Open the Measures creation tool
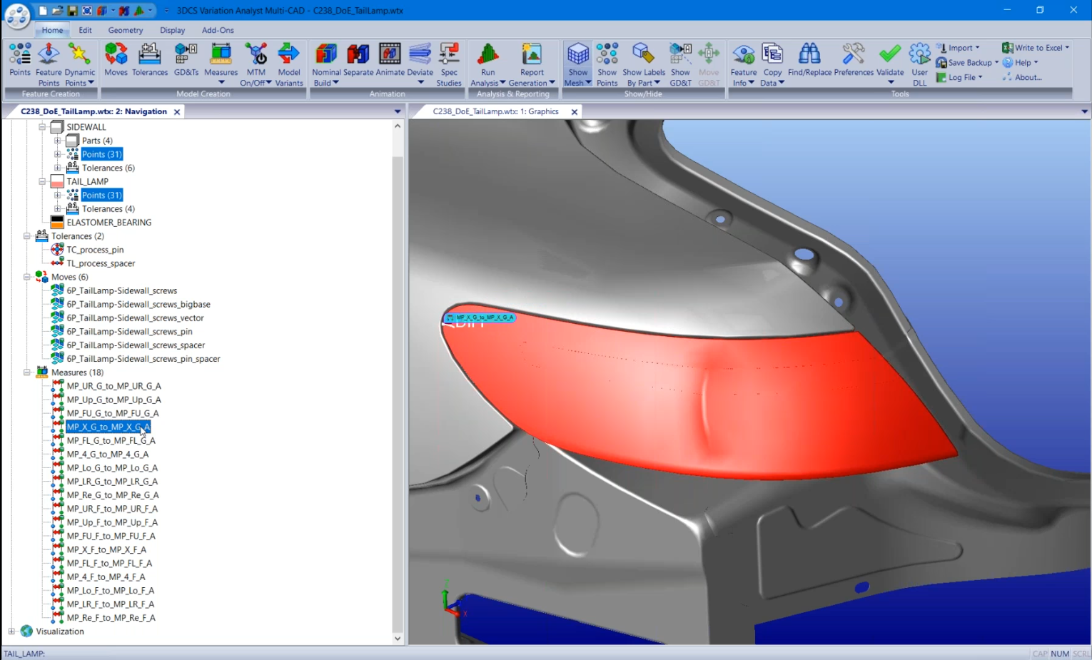The image size is (1092, 660). [x=221, y=62]
